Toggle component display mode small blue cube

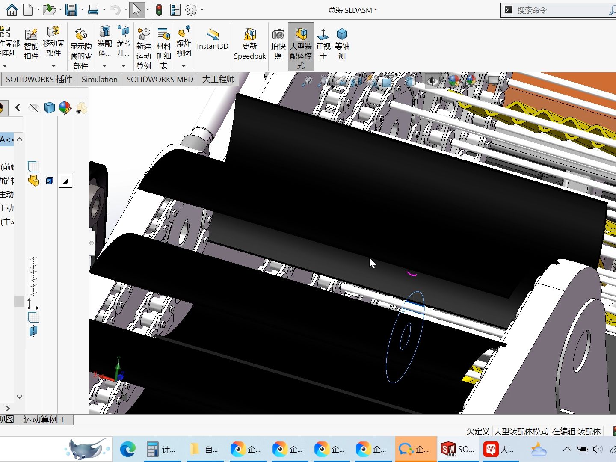click(50, 181)
